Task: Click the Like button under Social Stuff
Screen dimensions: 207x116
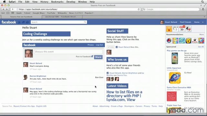Action: click(111, 47)
